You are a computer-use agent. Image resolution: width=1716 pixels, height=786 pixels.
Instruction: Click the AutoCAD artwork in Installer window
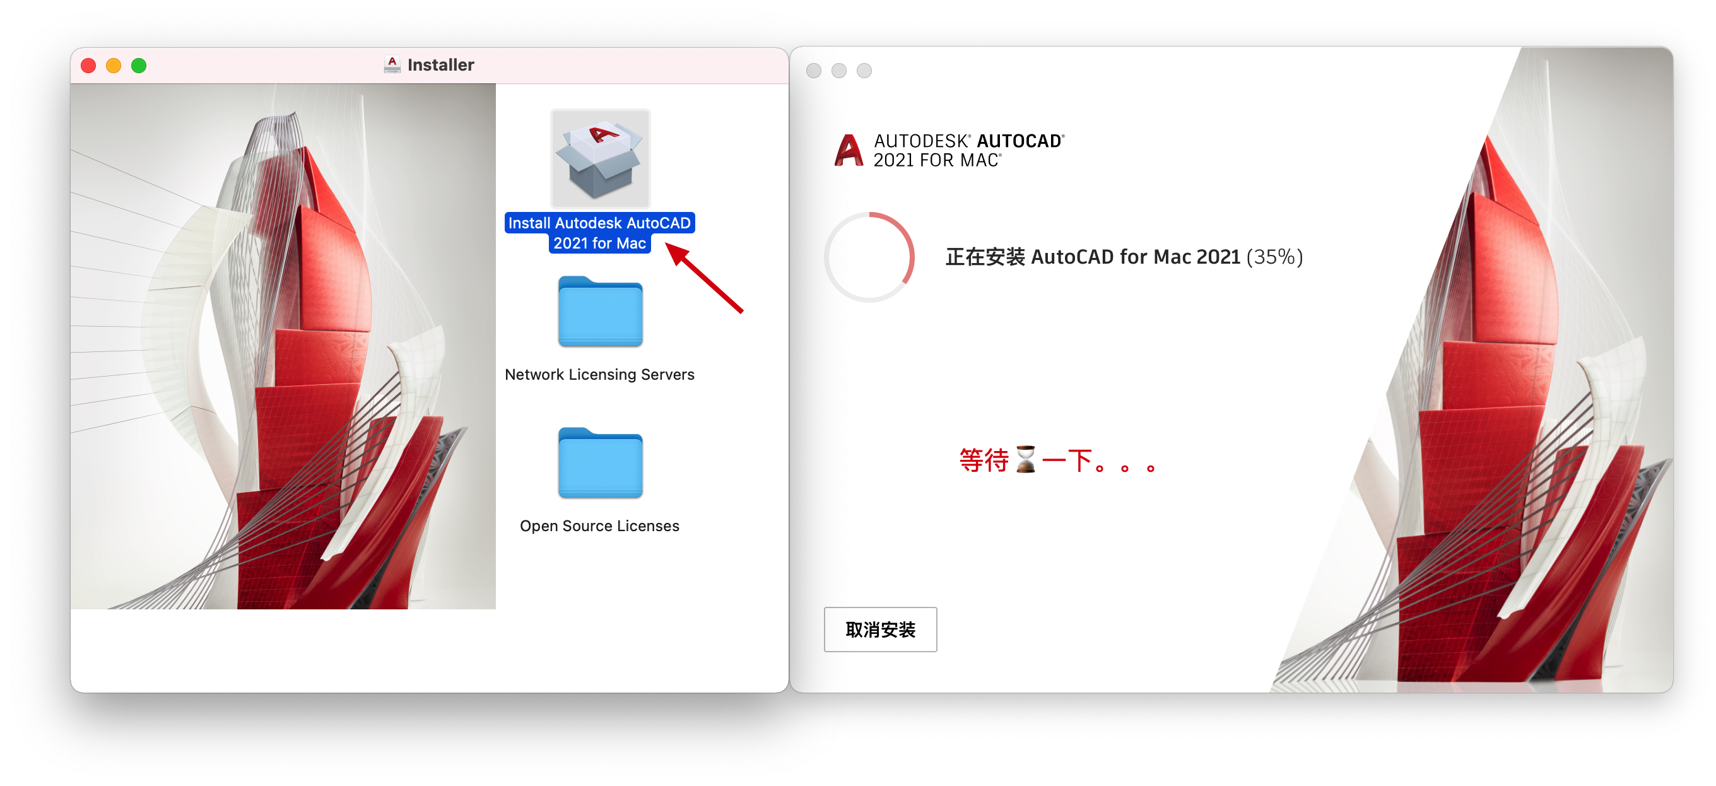[283, 346]
